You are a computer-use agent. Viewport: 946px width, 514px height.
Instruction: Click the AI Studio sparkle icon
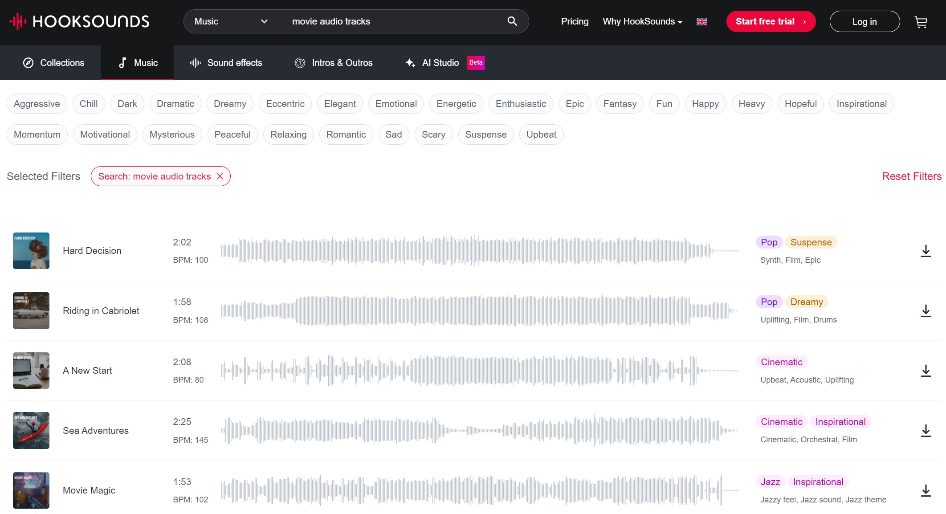click(409, 63)
